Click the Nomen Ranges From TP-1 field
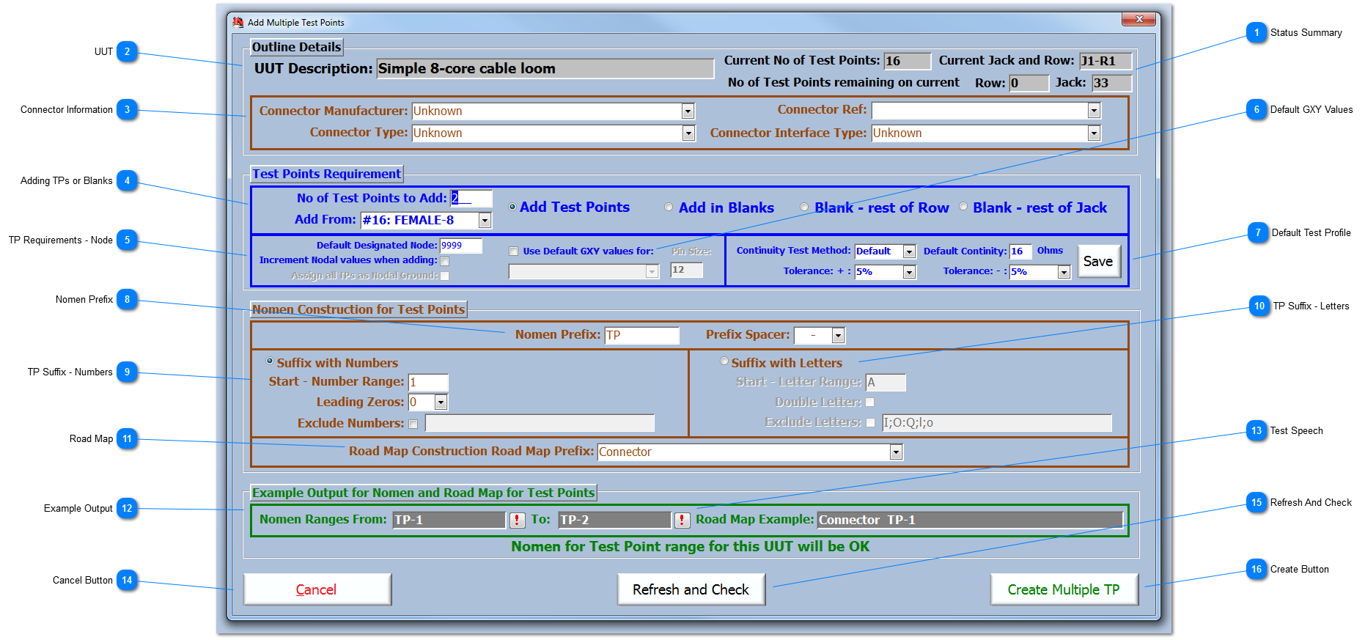The width and height of the screenshot is (1365, 640). pos(449,521)
